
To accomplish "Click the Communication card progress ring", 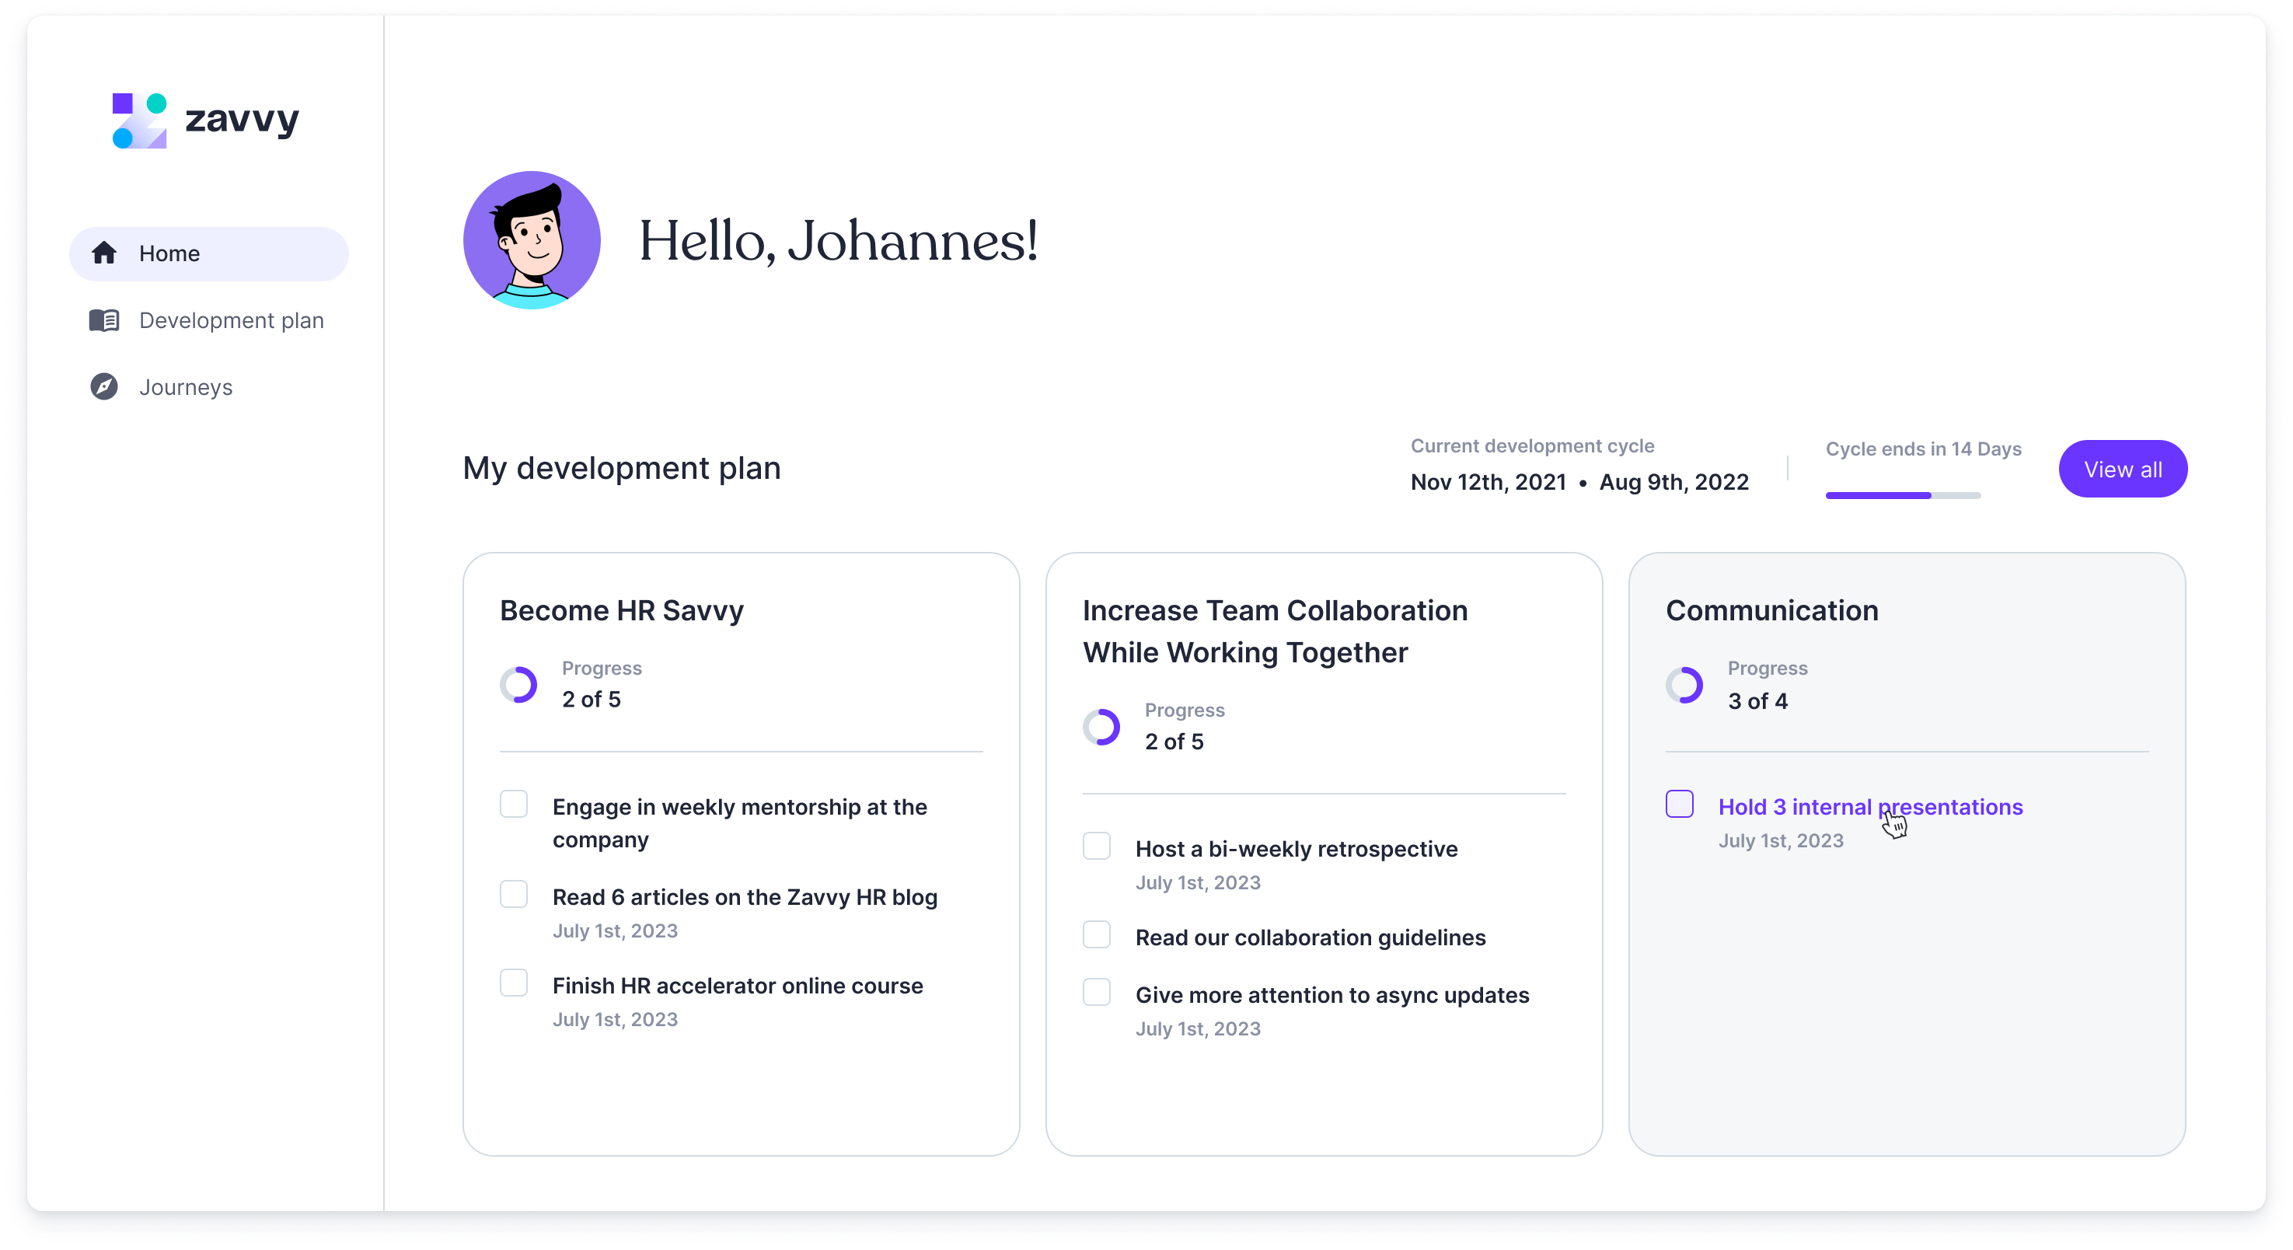I will (1686, 685).
